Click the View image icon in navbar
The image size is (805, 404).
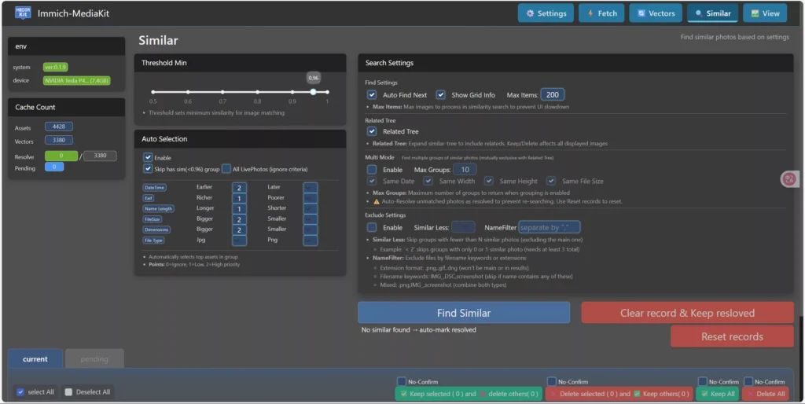point(755,13)
